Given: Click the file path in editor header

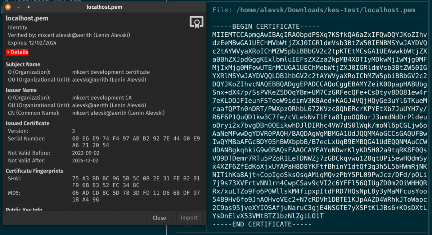Looking at the screenshot, I should click(x=326, y=10).
